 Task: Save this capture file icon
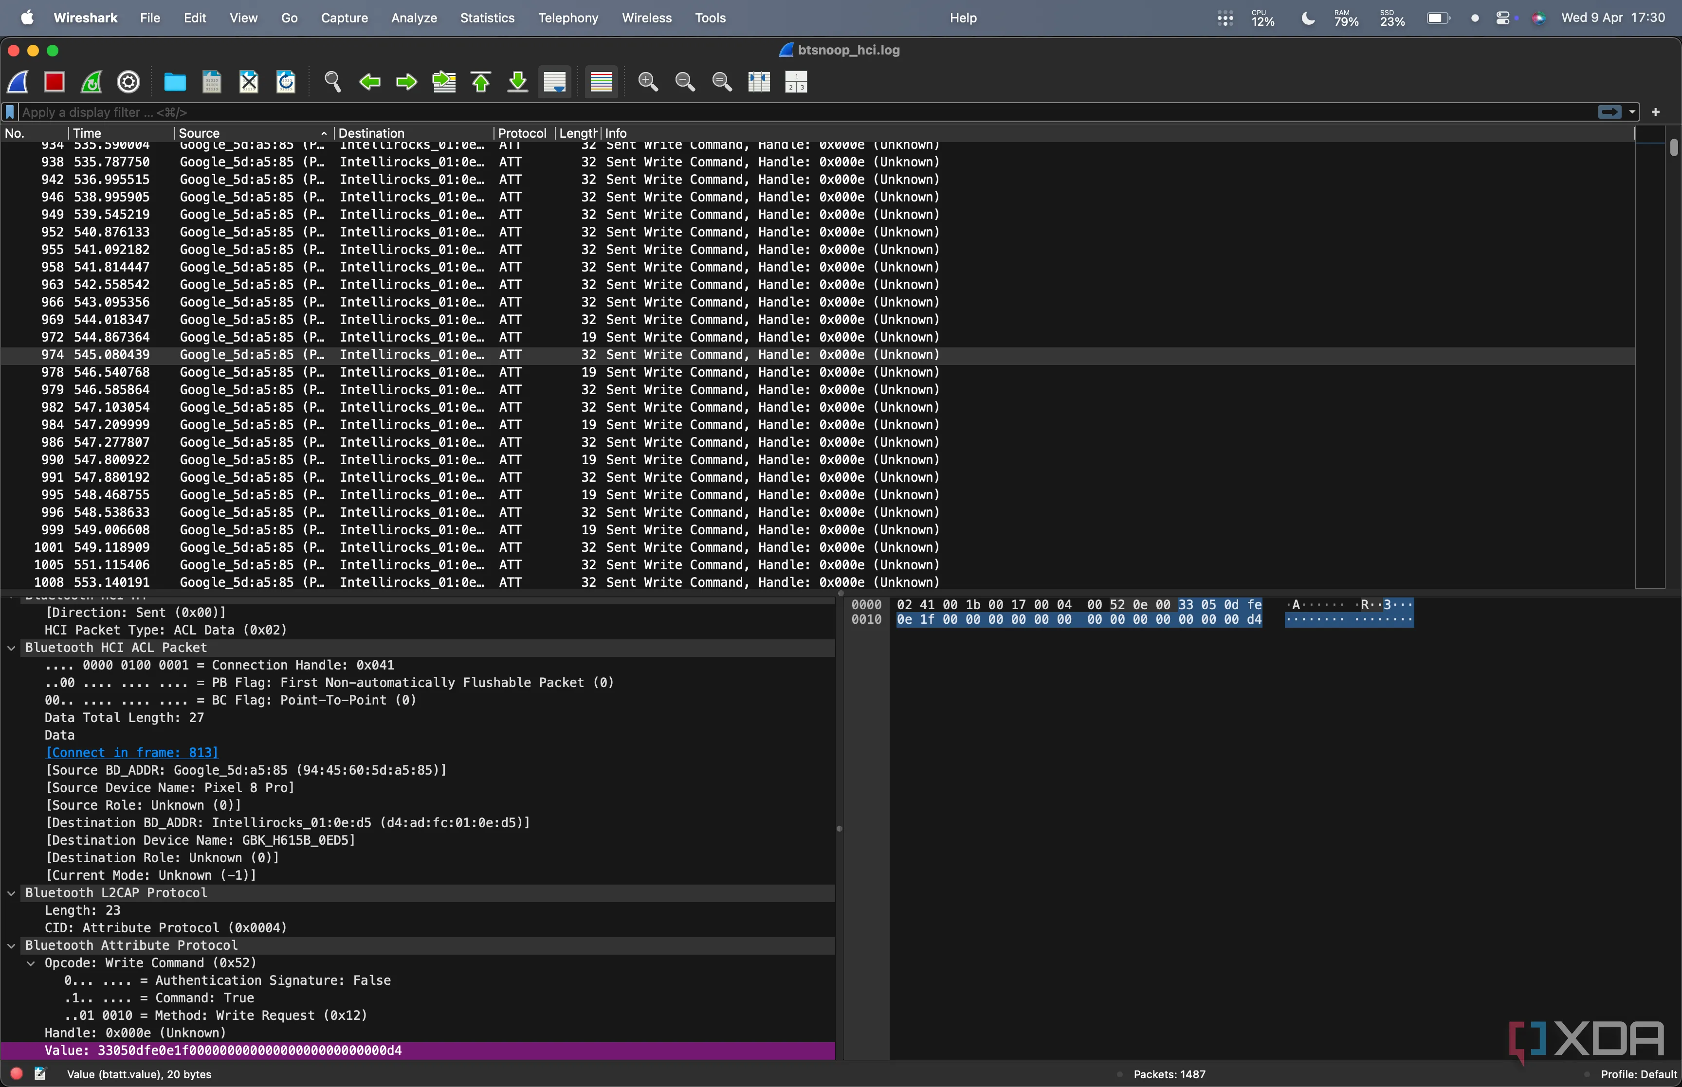pyautogui.click(x=212, y=82)
